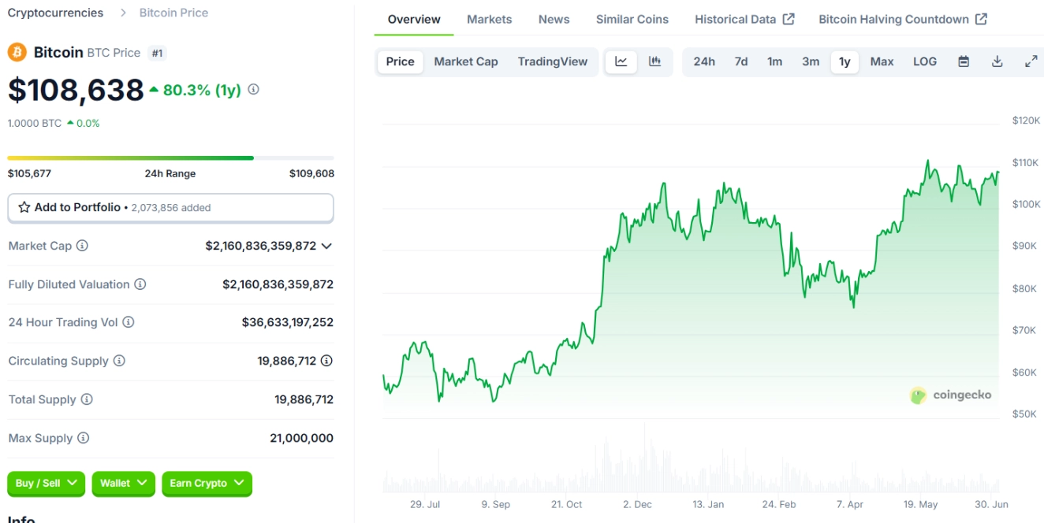Click the $36,633,197,252 trading volume value

[x=288, y=322]
